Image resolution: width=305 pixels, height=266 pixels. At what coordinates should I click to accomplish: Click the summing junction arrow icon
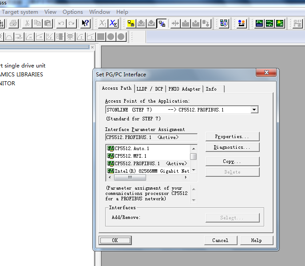(x=19, y=36)
